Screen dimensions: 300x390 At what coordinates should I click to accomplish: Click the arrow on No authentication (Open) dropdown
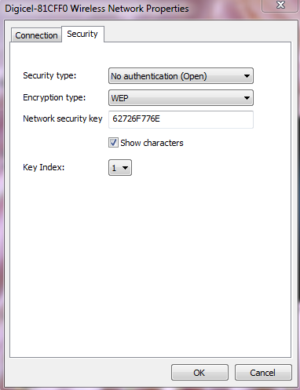(x=247, y=76)
